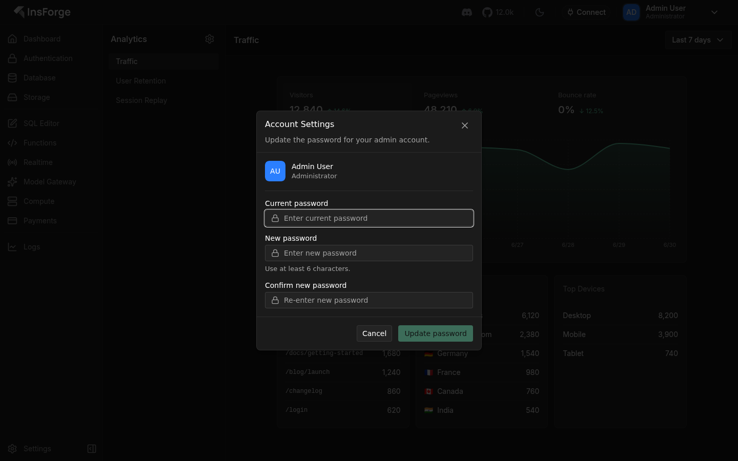738x461 pixels.
Task: Click lock icon in Current password field
Action: click(275, 218)
